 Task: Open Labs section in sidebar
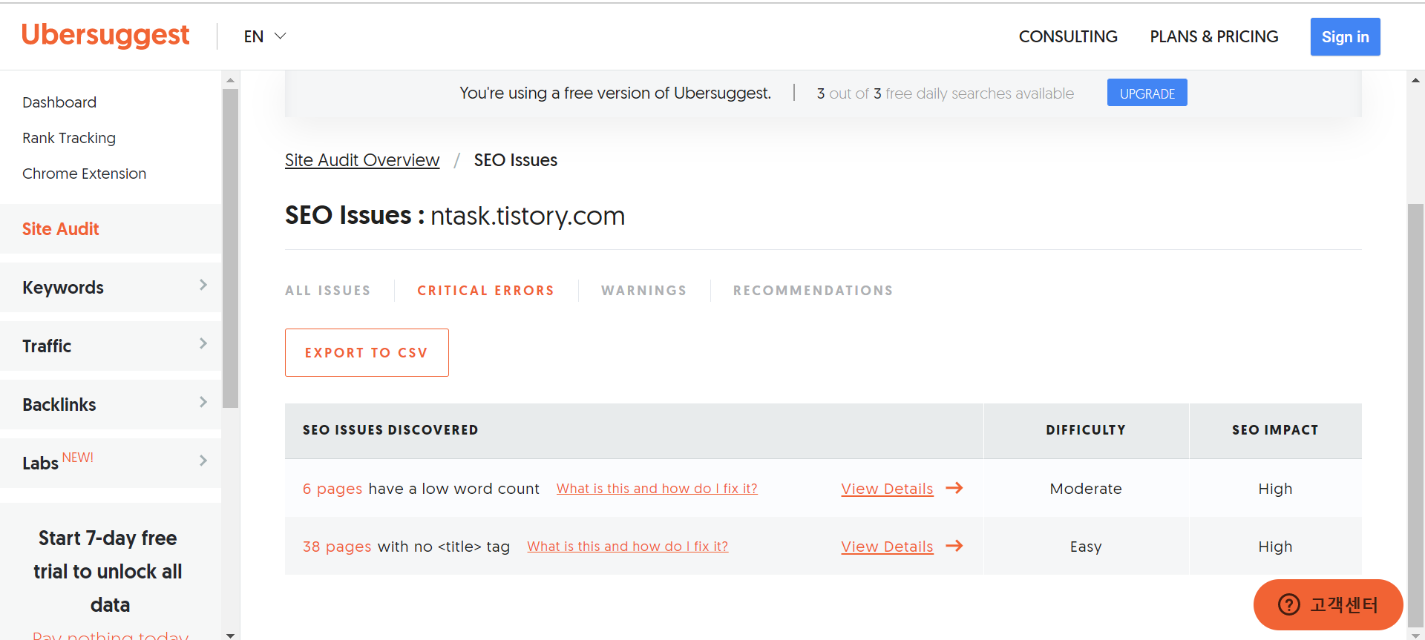coord(111,463)
